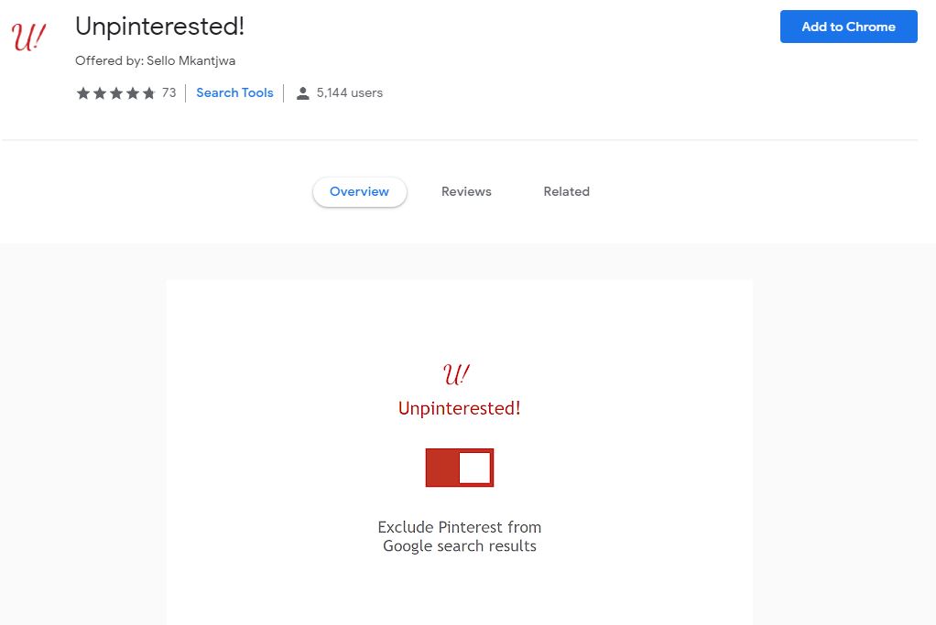This screenshot has height=625, width=936.
Task: Click the Unpinterested! title text
Action: coord(159,27)
